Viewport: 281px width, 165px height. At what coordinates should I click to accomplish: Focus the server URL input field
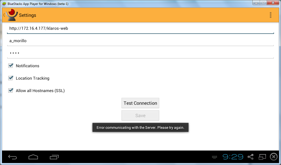click(140, 28)
